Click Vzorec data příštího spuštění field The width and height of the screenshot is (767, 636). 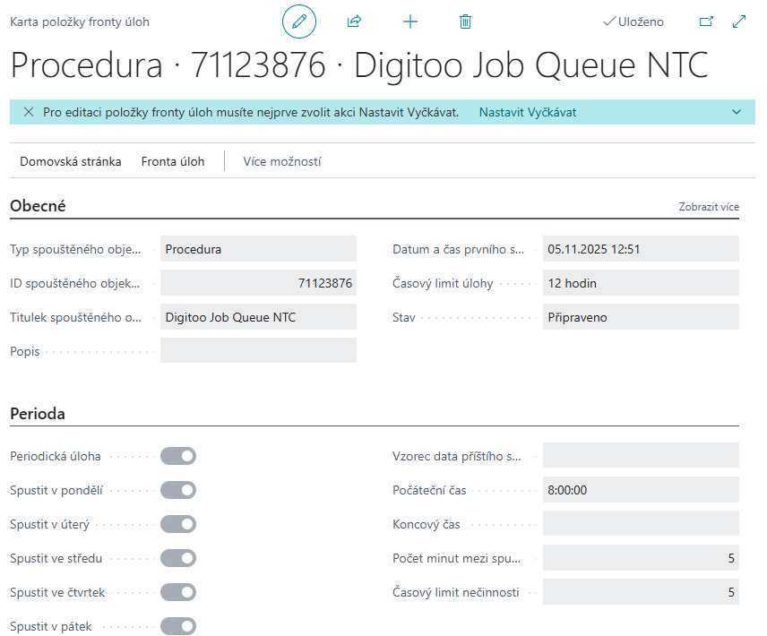(x=641, y=456)
